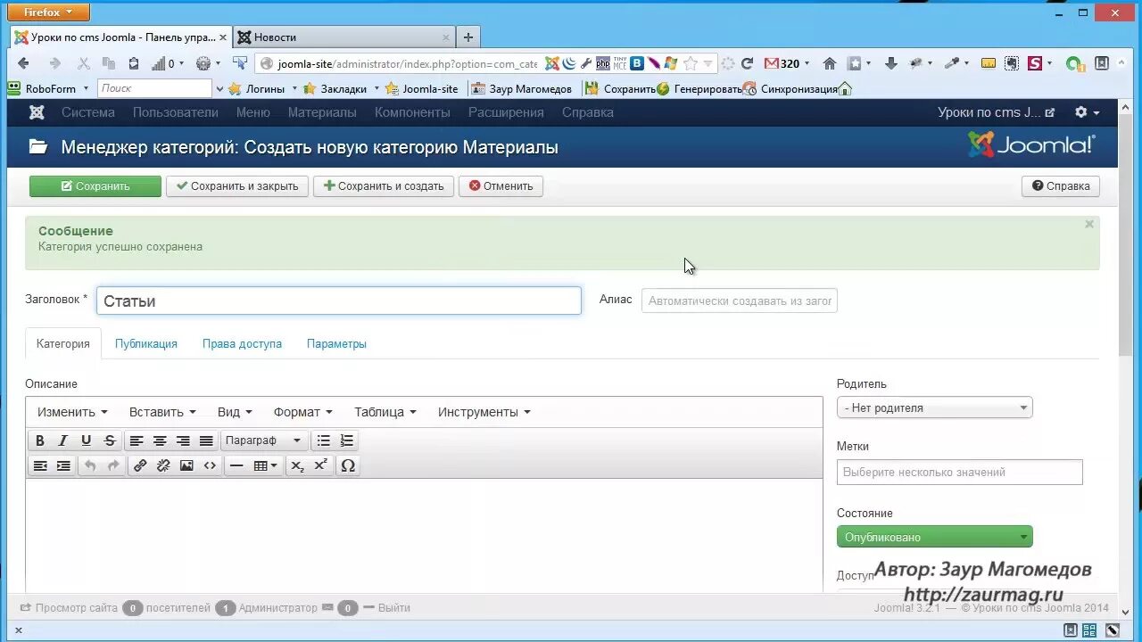Click the undo arrow in editor

click(x=90, y=465)
